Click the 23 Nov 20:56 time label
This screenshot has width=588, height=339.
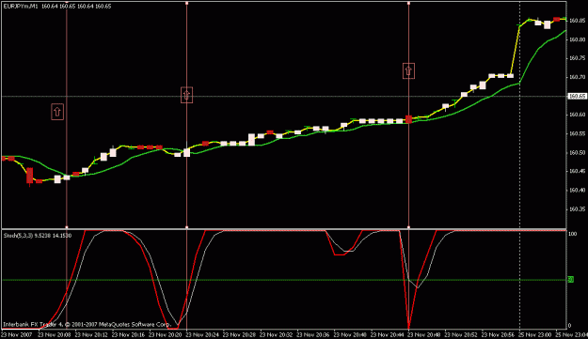tap(498, 334)
